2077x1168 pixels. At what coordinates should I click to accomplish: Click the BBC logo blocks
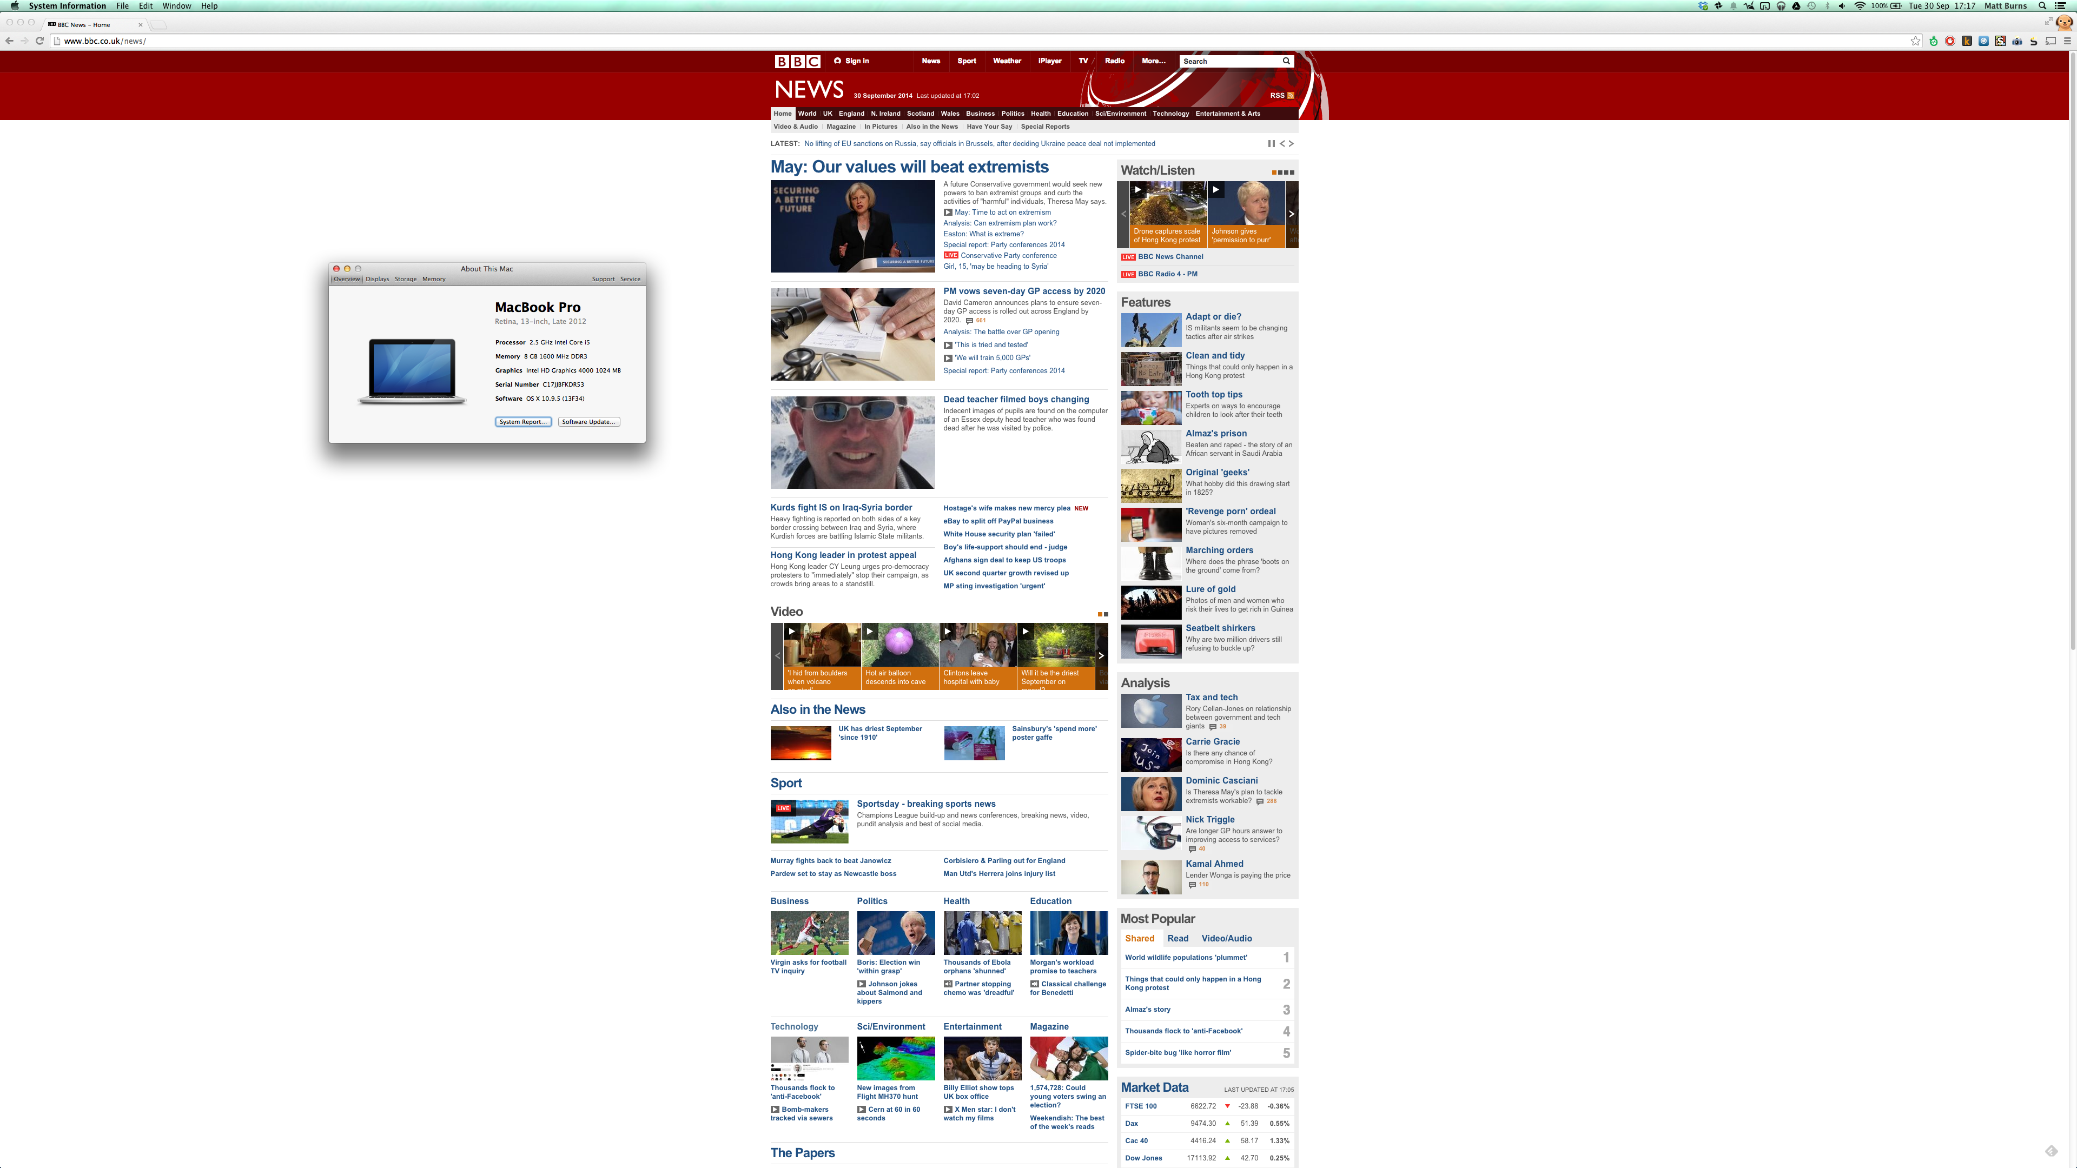click(797, 61)
